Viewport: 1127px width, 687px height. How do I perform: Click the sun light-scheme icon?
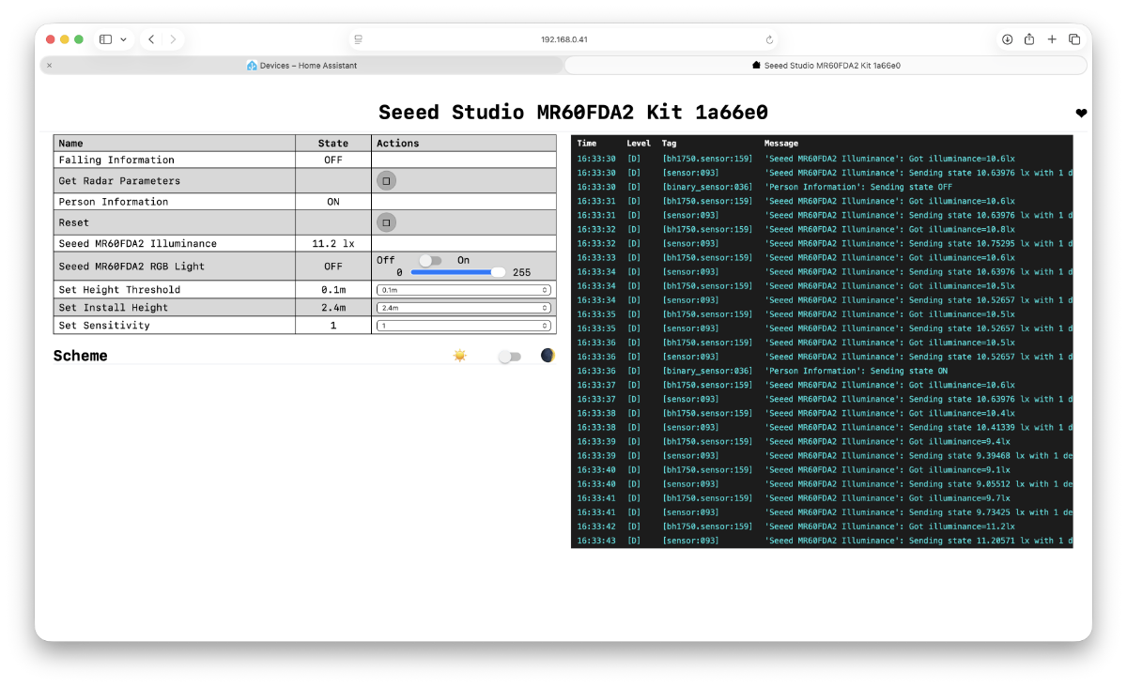tap(459, 356)
